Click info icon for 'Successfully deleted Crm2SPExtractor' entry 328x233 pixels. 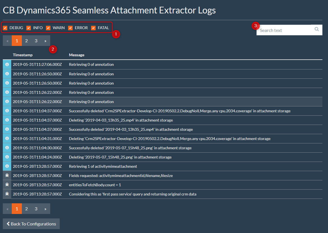click(x=7, y=111)
